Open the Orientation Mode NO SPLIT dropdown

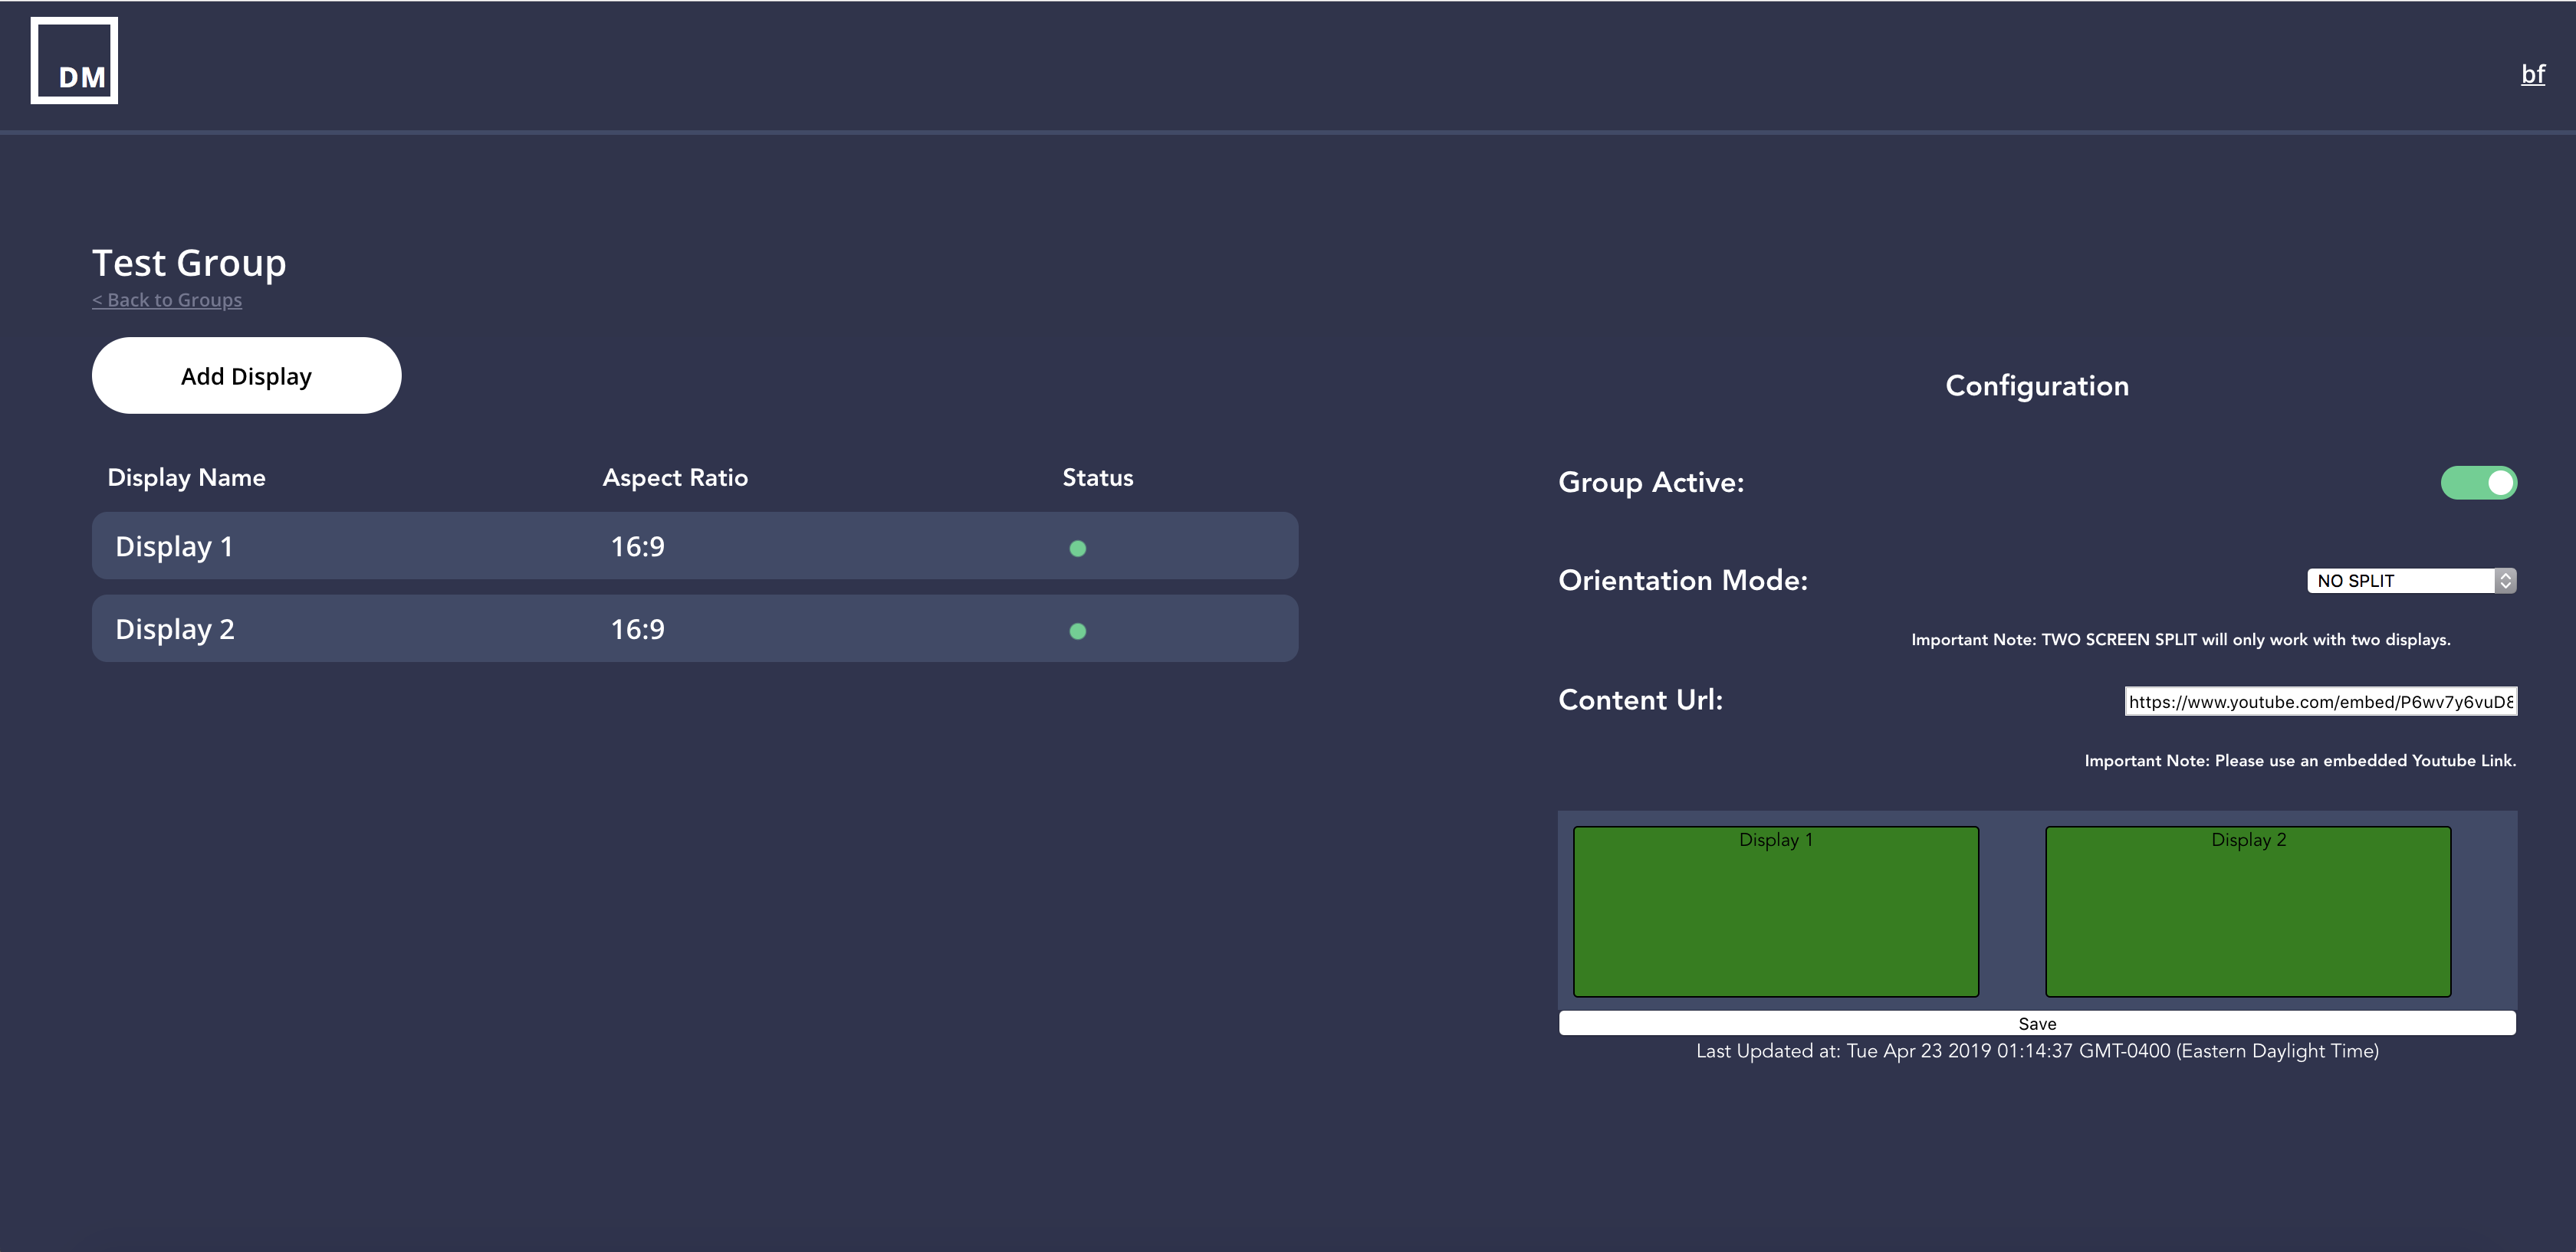click(x=2411, y=581)
